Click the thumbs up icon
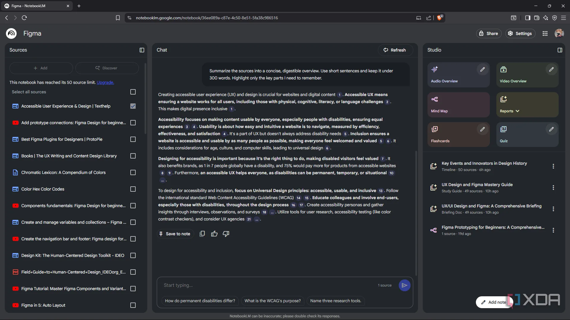The width and height of the screenshot is (570, 320). (214, 234)
